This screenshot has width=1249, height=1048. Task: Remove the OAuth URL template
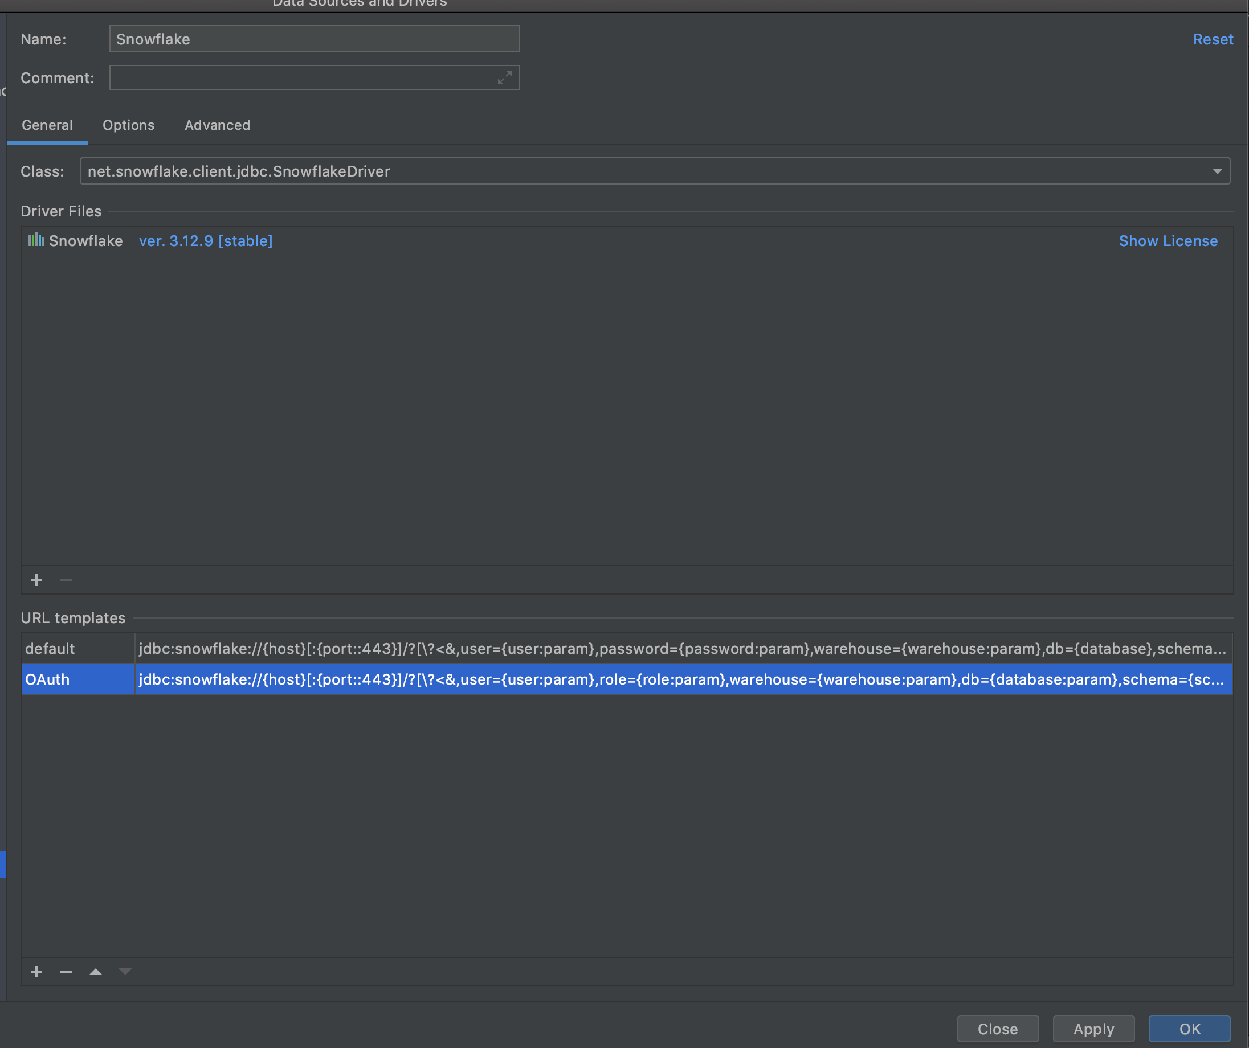pyautogui.click(x=66, y=971)
